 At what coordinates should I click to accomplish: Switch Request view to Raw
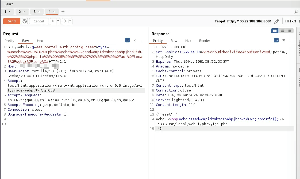coord(25,41)
